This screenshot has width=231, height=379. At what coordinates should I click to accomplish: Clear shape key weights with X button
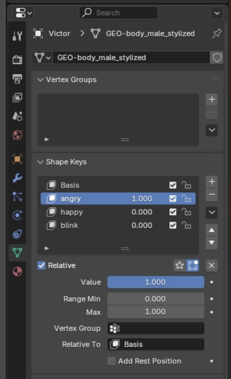coord(212,265)
